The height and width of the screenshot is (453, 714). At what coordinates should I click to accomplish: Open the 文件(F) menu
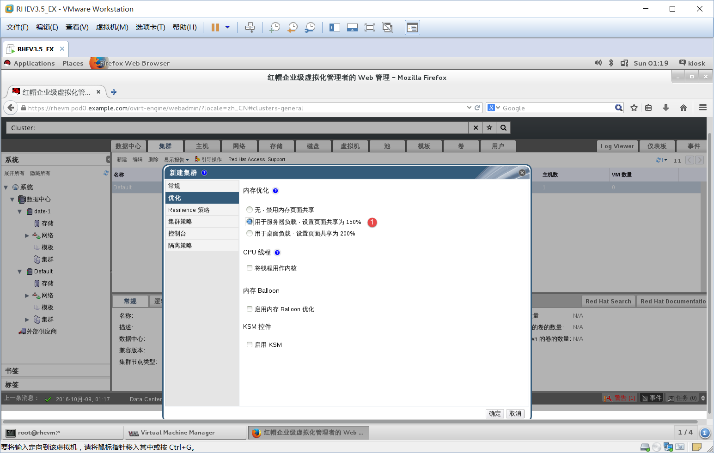(x=18, y=27)
